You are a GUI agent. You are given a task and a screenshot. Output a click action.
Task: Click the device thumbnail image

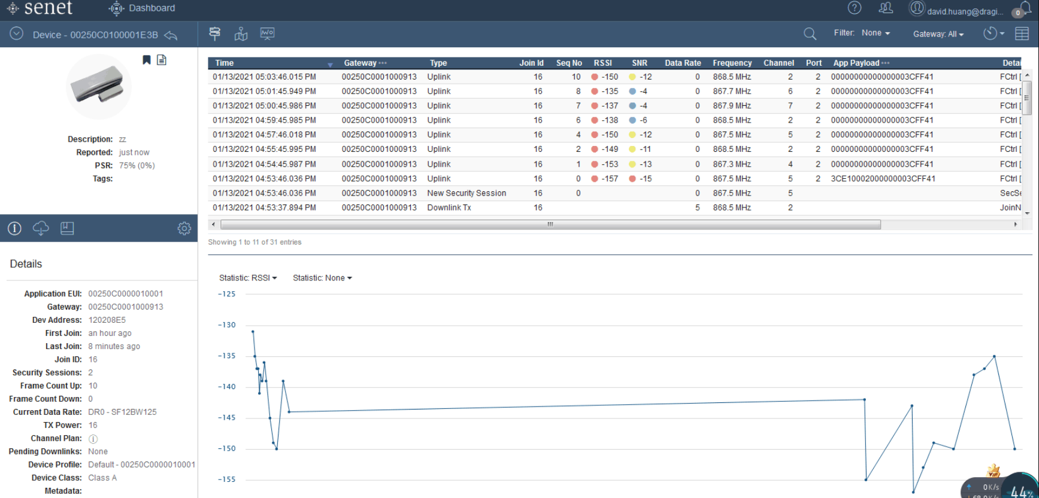(98, 86)
